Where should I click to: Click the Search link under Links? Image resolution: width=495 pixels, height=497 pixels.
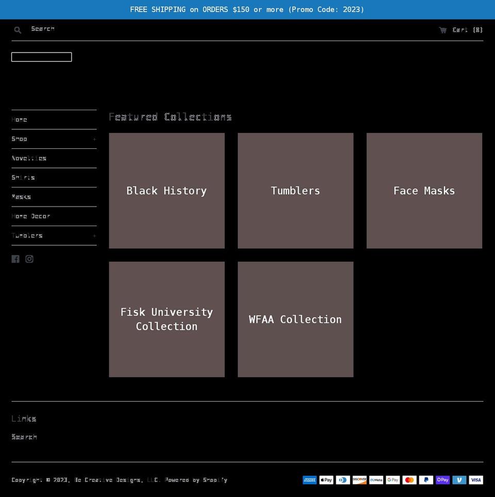click(x=24, y=437)
